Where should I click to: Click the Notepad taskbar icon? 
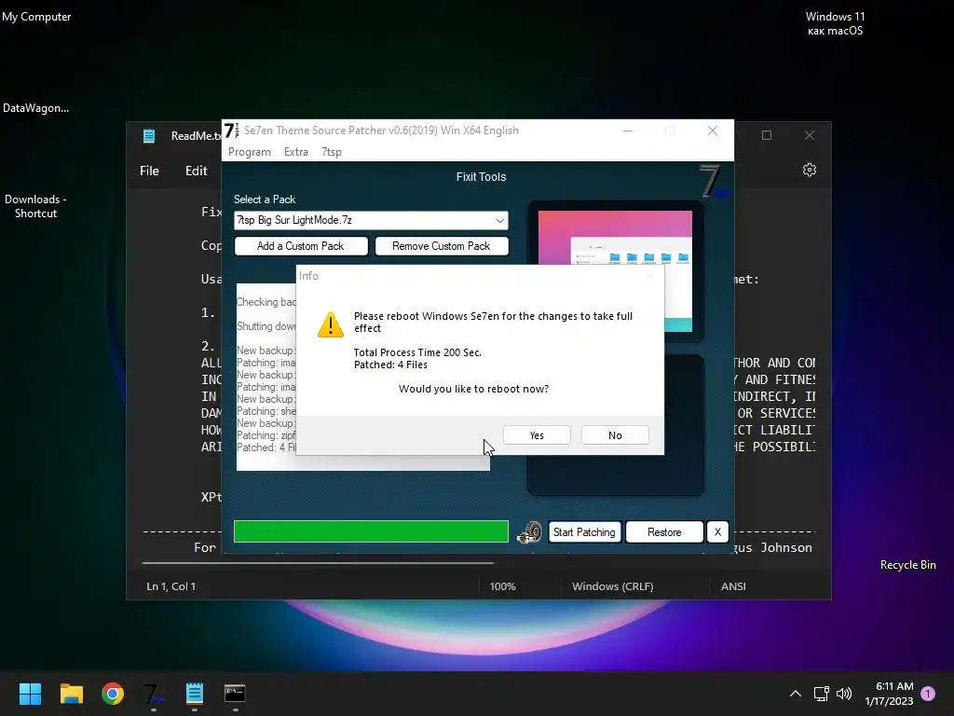click(195, 694)
